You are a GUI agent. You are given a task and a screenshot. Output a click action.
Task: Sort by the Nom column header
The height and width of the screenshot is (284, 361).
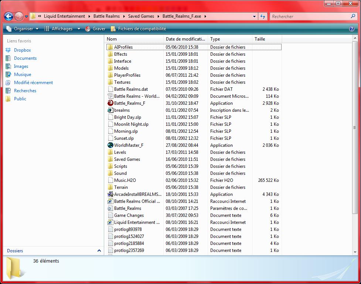134,39
